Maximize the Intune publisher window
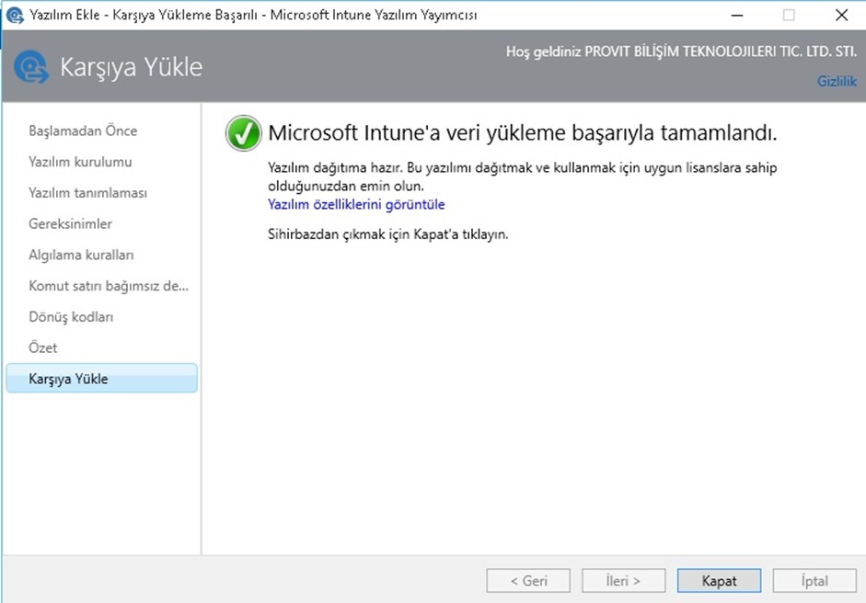866x603 pixels. pyautogui.click(x=789, y=15)
